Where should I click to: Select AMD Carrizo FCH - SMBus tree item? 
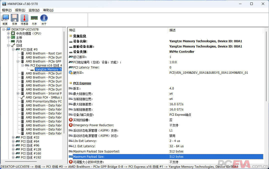pyautogui.click(x=44, y=97)
